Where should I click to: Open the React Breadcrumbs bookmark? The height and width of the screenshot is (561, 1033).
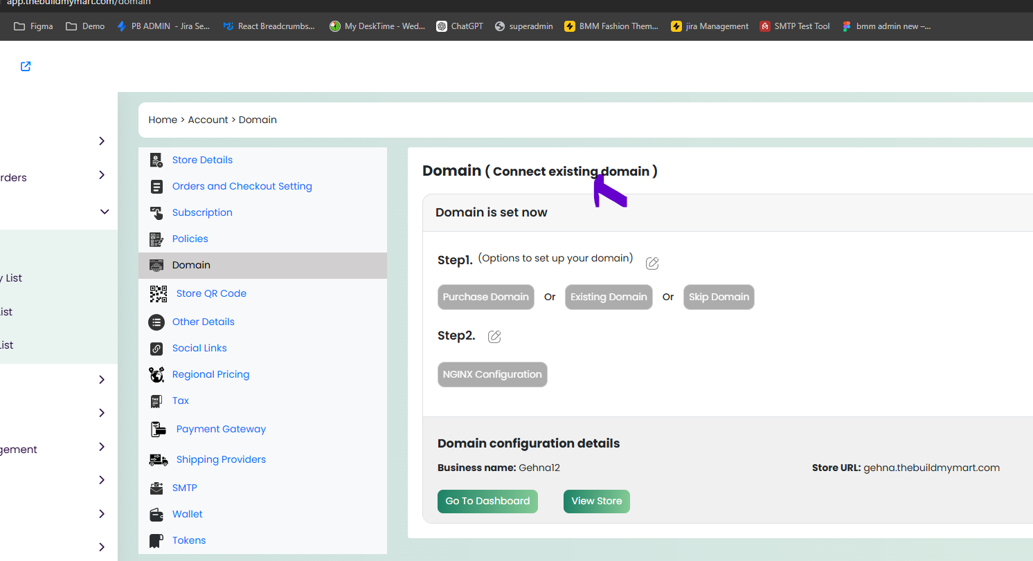pos(269,26)
